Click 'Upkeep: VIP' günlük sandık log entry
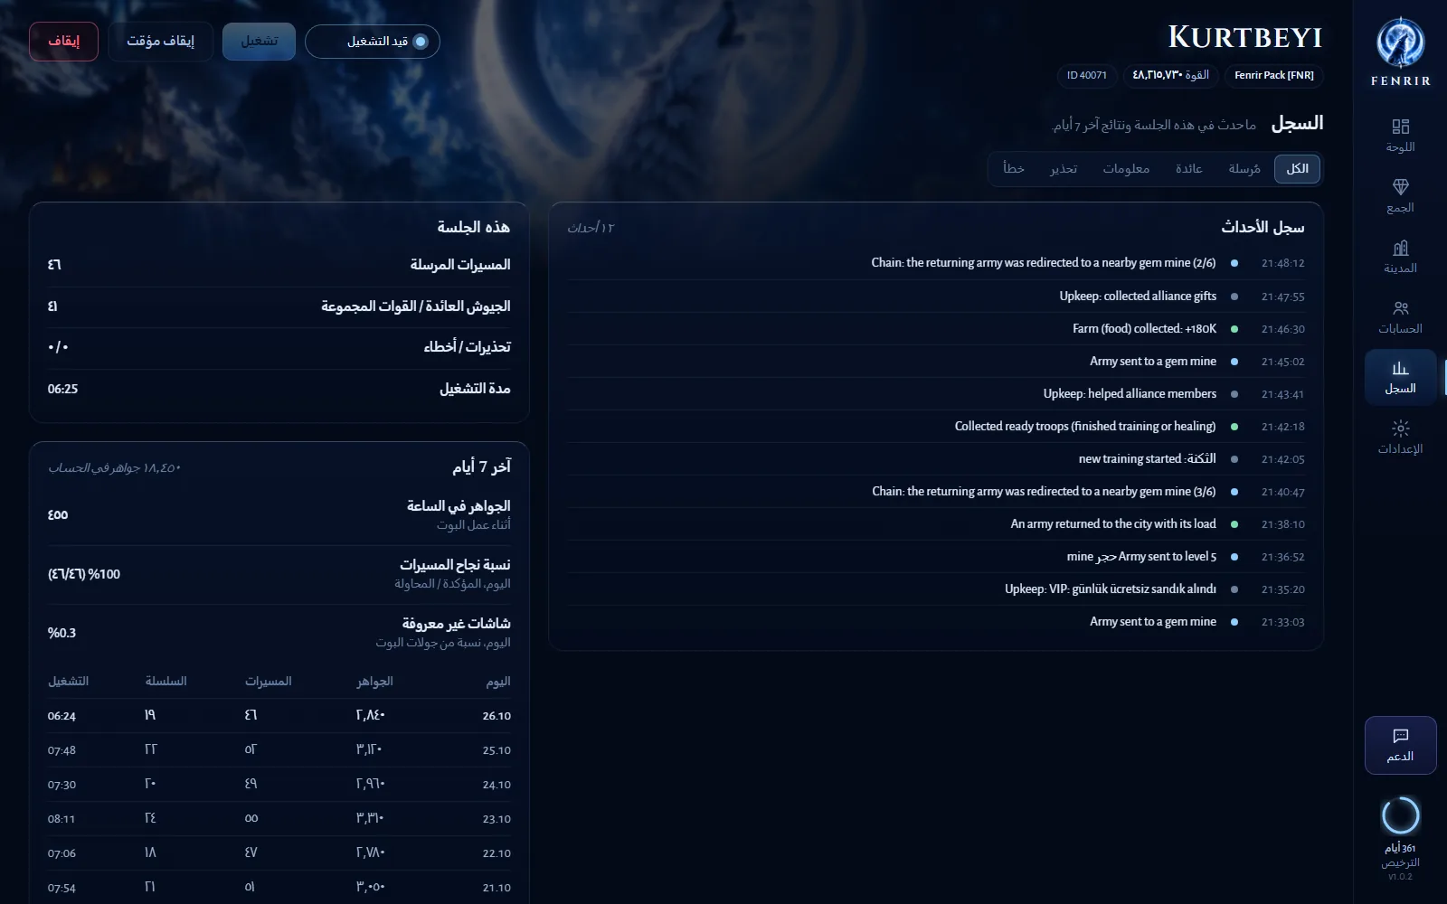The width and height of the screenshot is (1447, 904). [936, 589]
